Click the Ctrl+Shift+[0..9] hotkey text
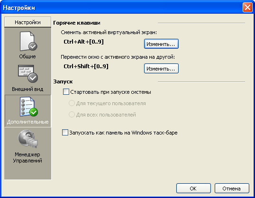The height and width of the screenshot is (198, 255). point(86,66)
